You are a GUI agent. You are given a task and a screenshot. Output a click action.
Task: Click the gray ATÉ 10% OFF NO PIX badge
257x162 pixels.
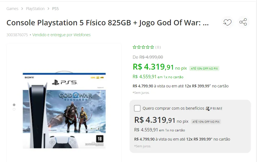206,122
